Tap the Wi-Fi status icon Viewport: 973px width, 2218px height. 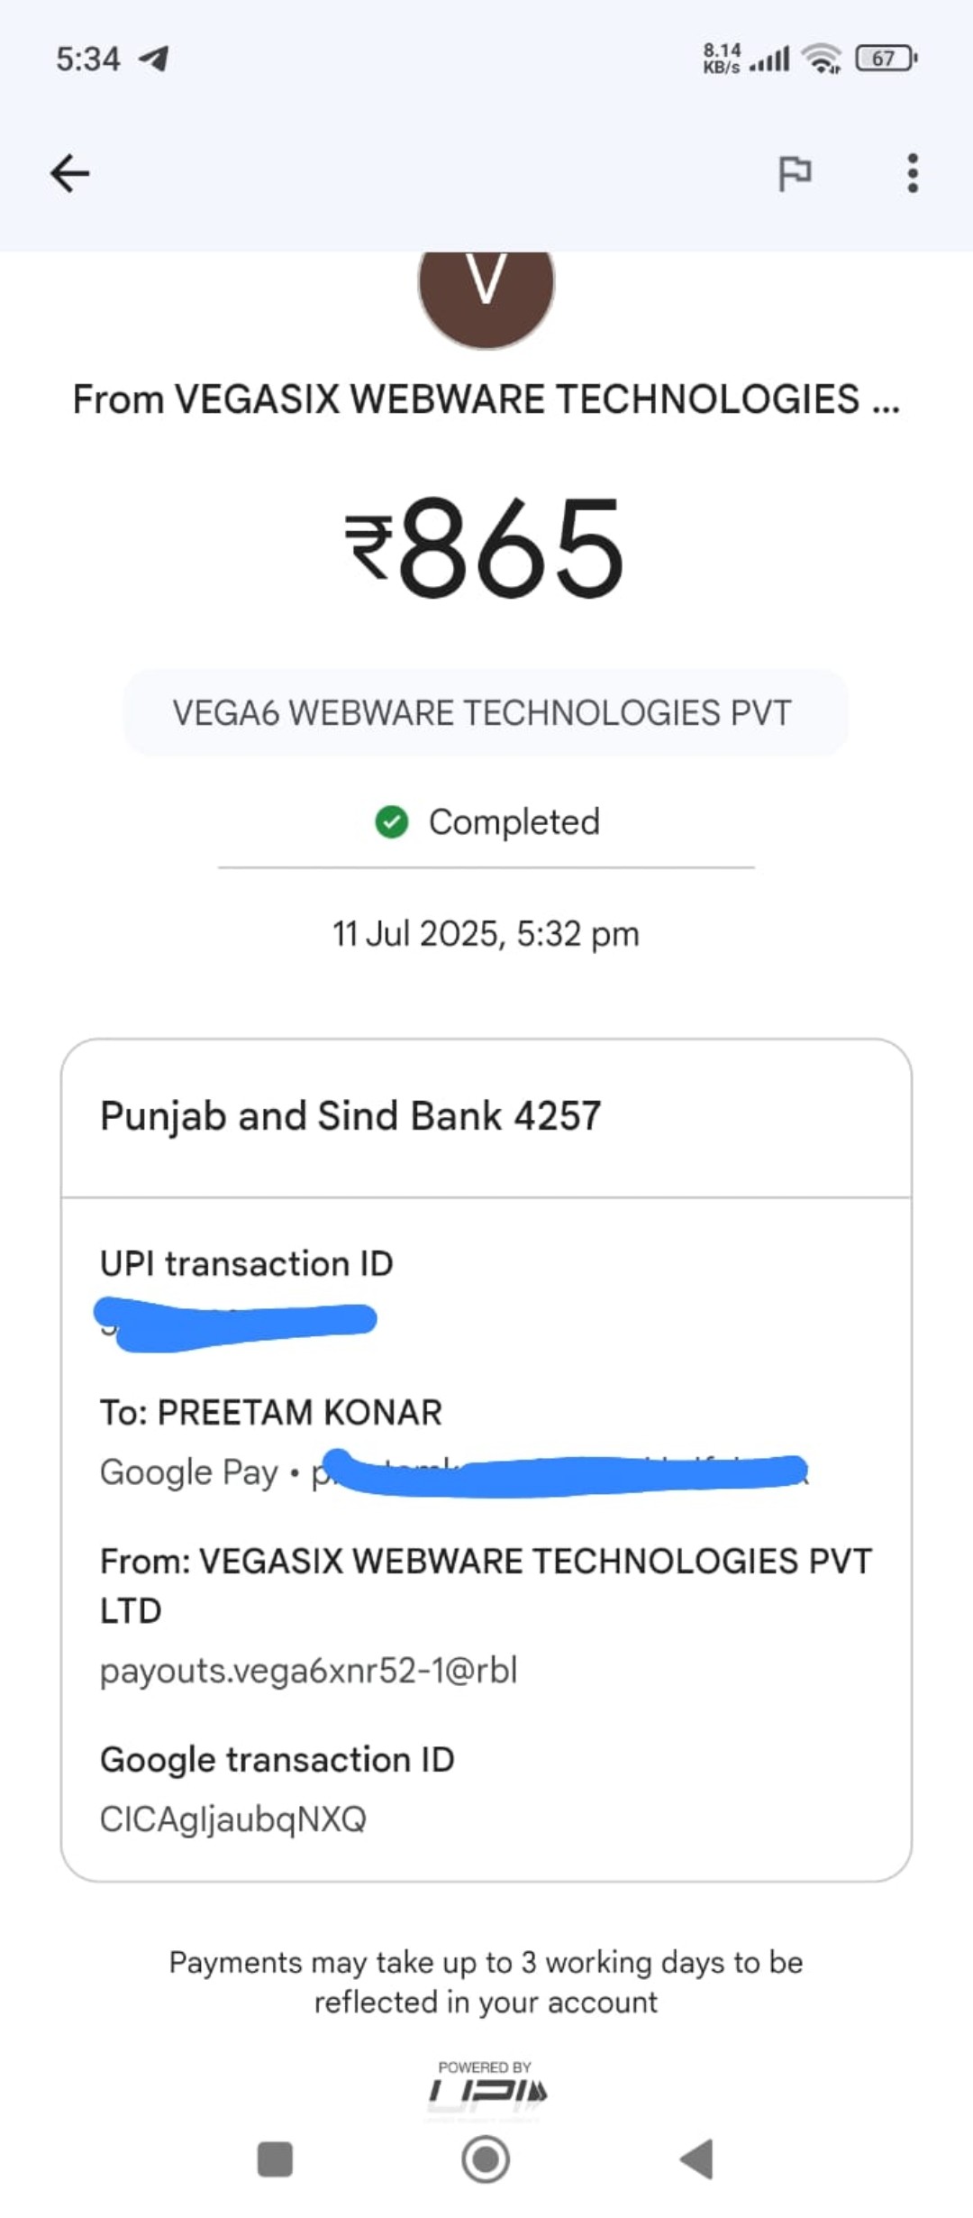click(x=822, y=59)
